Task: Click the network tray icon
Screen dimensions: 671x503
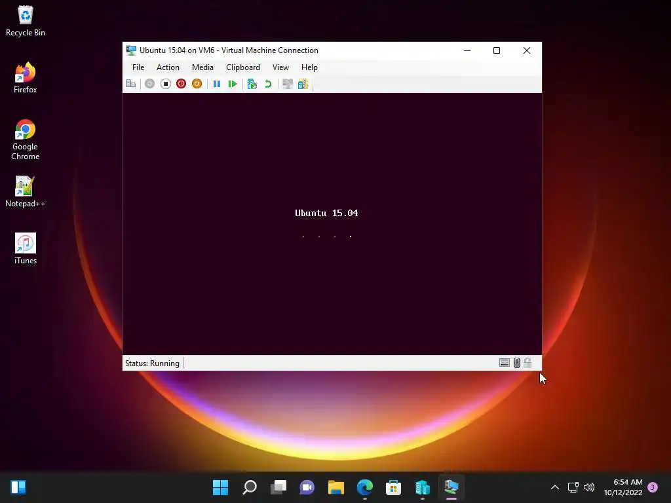Action: pos(573,487)
